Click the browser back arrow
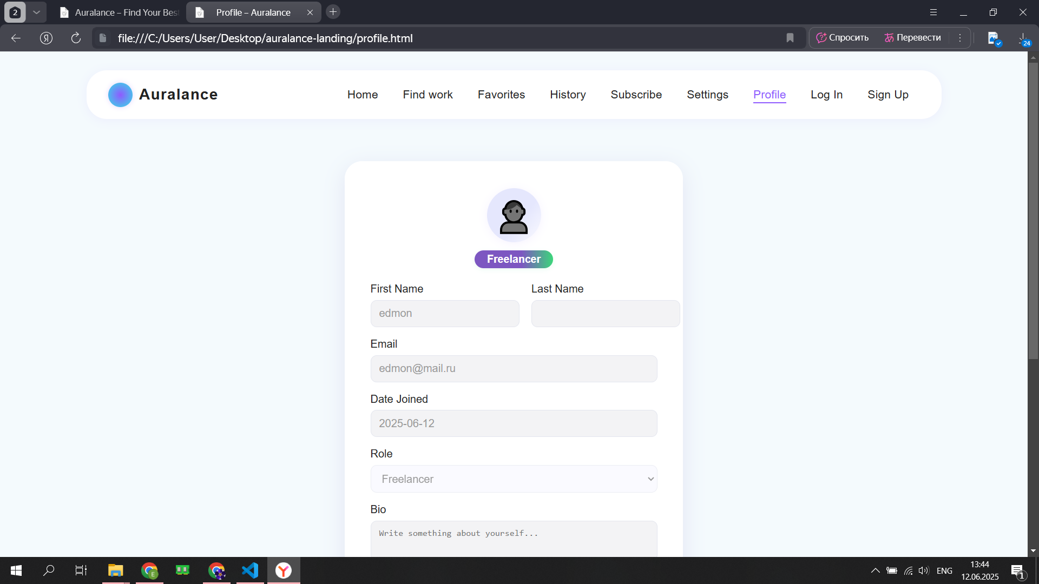Image resolution: width=1039 pixels, height=584 pixels. coord(16,38)
